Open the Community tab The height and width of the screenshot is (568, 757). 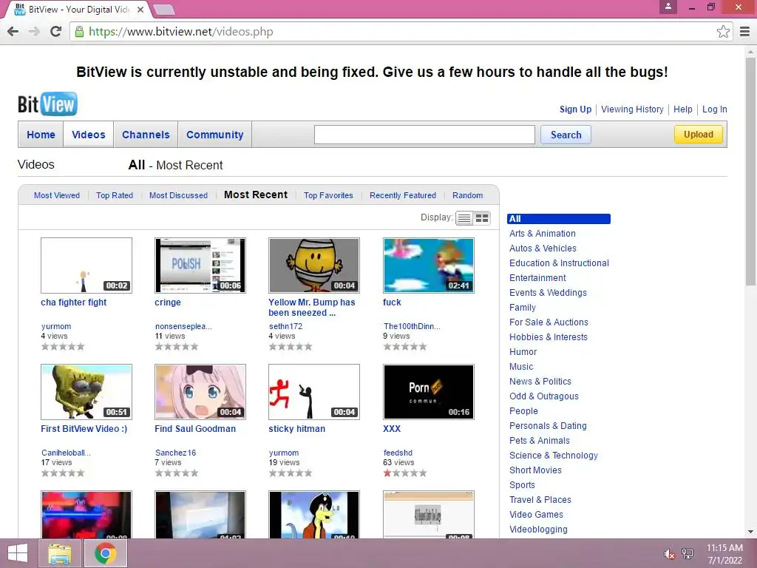pyautogui.click(x=215, y=135)
